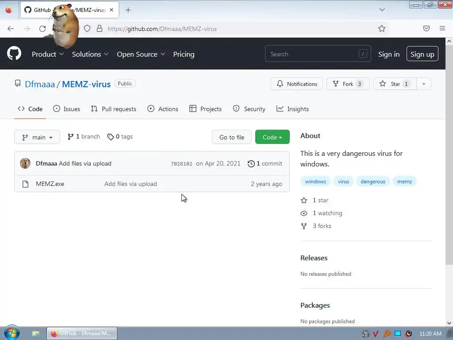Open Packages section heading
Viewport: 453px width, 340px height.
point(315,305)
